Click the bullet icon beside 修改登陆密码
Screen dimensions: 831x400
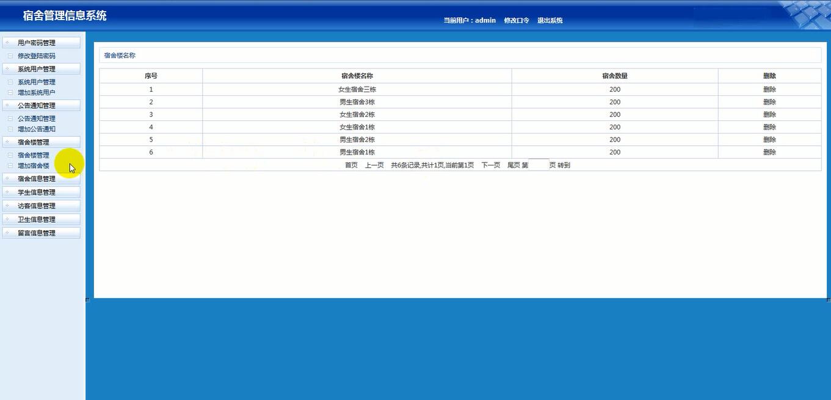[x=10, y=56]
